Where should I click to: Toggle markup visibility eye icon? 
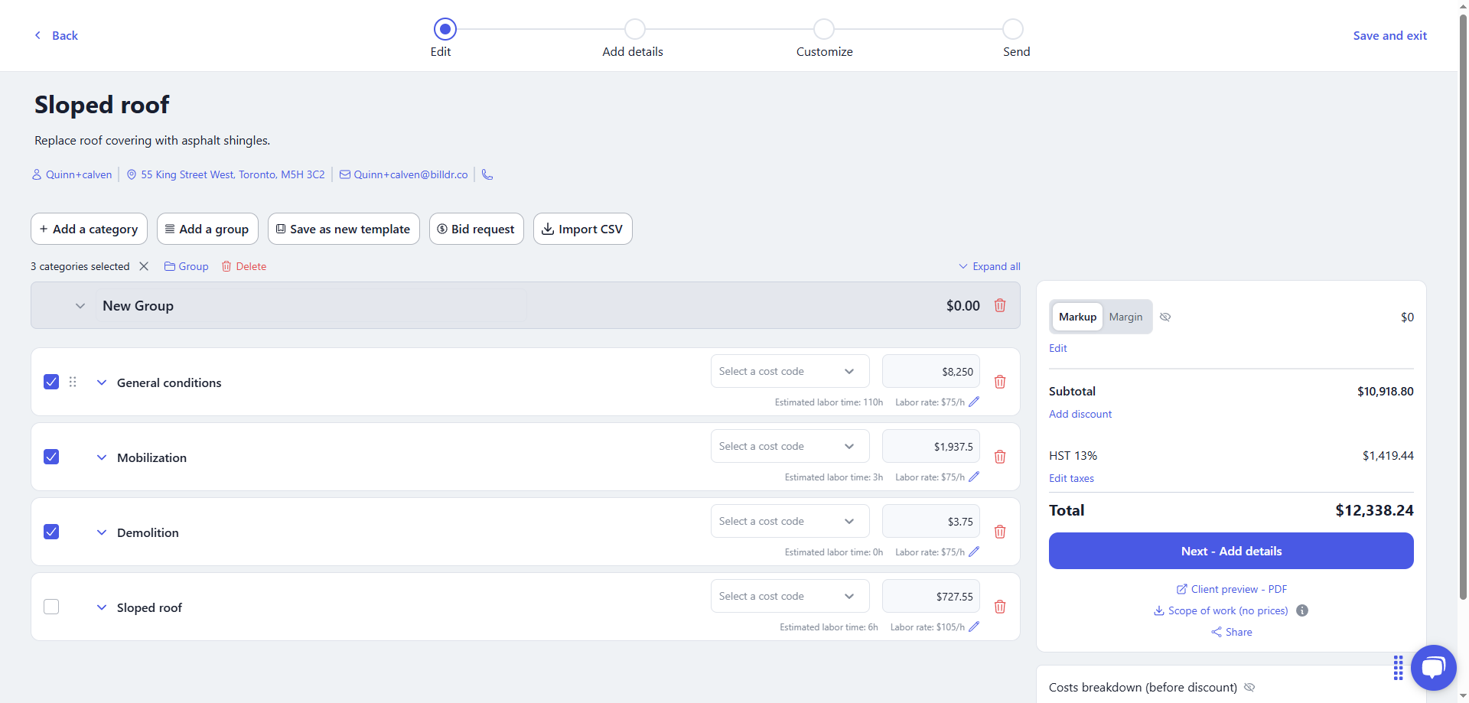[1165, 317]
